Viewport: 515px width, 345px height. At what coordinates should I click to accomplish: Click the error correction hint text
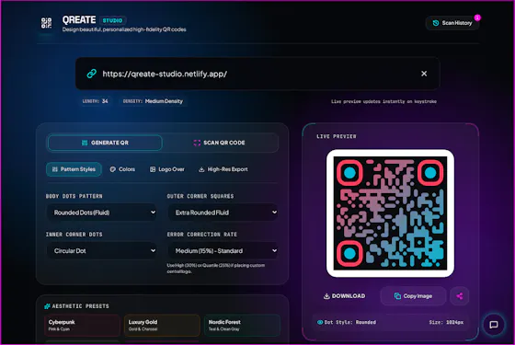click(x=216, y=268)
